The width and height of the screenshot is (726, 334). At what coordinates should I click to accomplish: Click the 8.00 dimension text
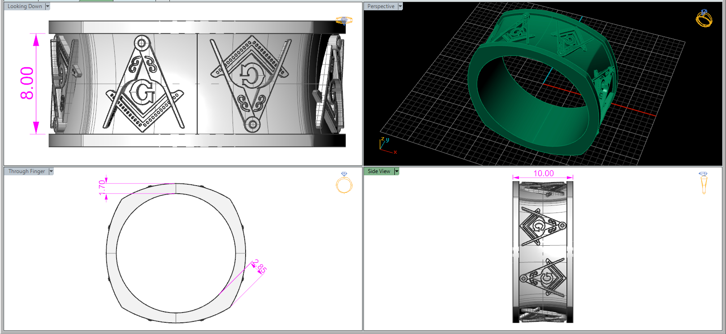tap(27, 83)
